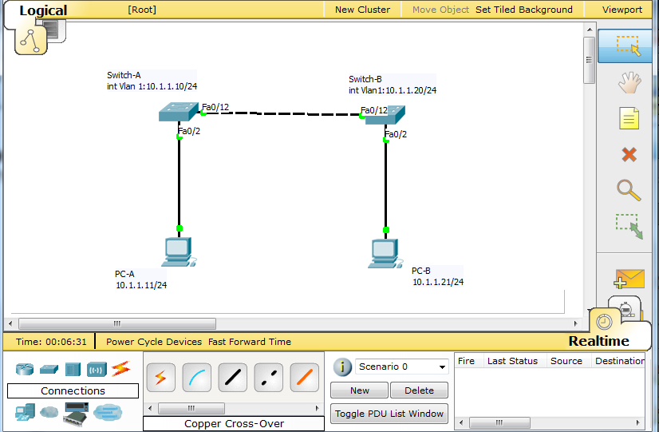Click Move Object in the toolbar

[x=440, y=10]
